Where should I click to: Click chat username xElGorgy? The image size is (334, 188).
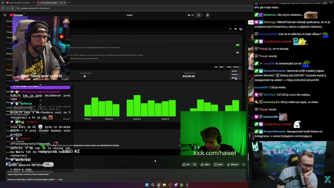270,22
